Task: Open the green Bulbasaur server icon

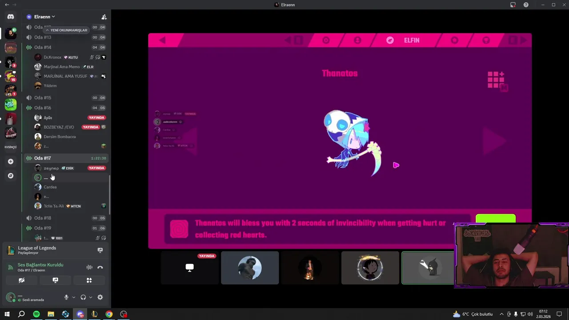Action: click(11, 104)
